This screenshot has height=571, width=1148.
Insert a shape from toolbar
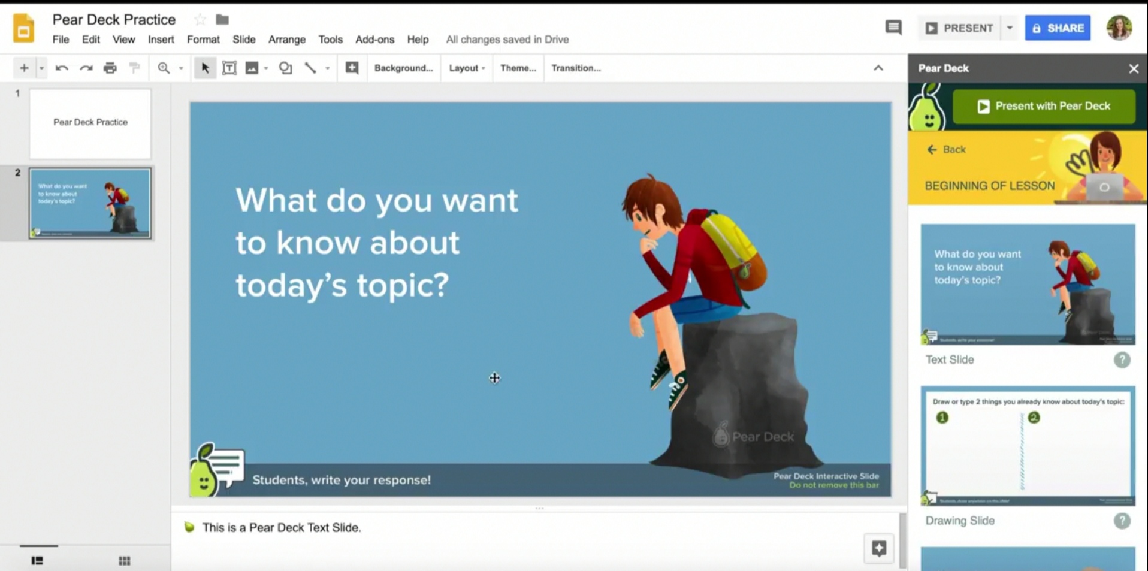tap(286, 68)
